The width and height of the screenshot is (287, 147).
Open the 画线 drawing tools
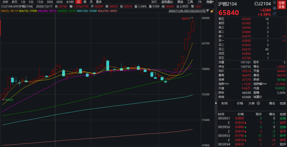180,2
